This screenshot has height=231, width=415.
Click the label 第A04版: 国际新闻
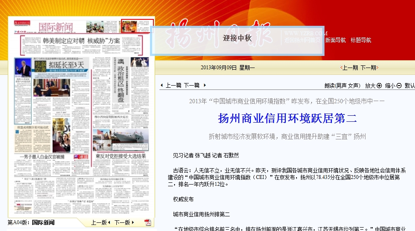(x=31, y=222)
